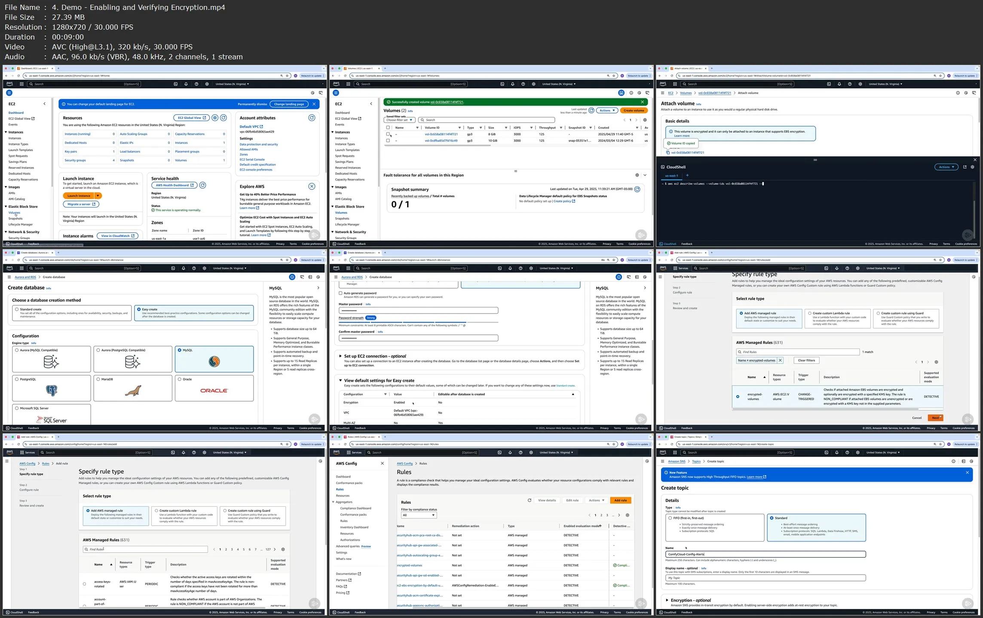Click Volumes table horizontal scrollbar in Volumes frame
This screenshot has height=618, width=983.
437,146
